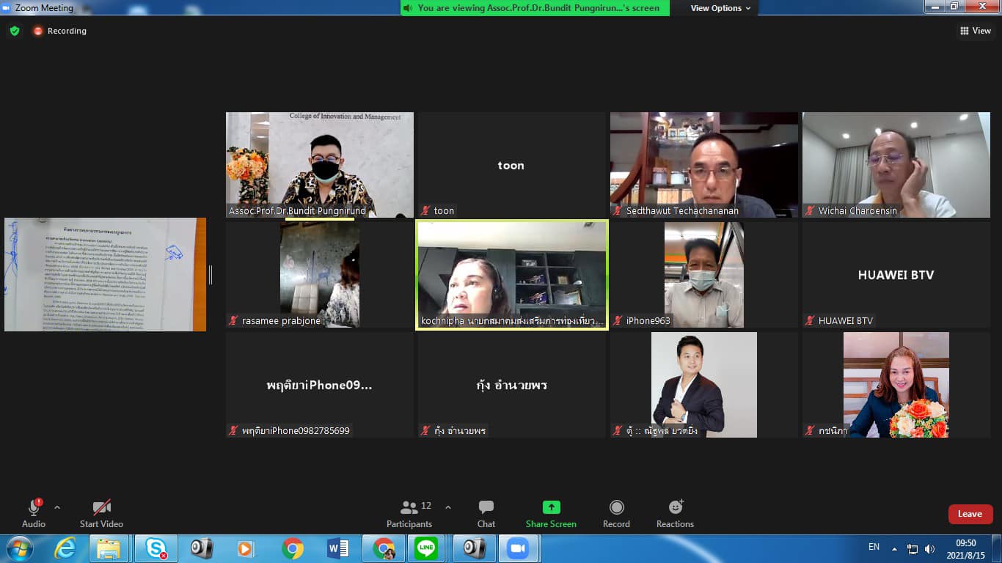Image resolution: width=1002 pixels, height=563 pixels.
Task: Expand the arrow next to Participants
Action: 448,507
